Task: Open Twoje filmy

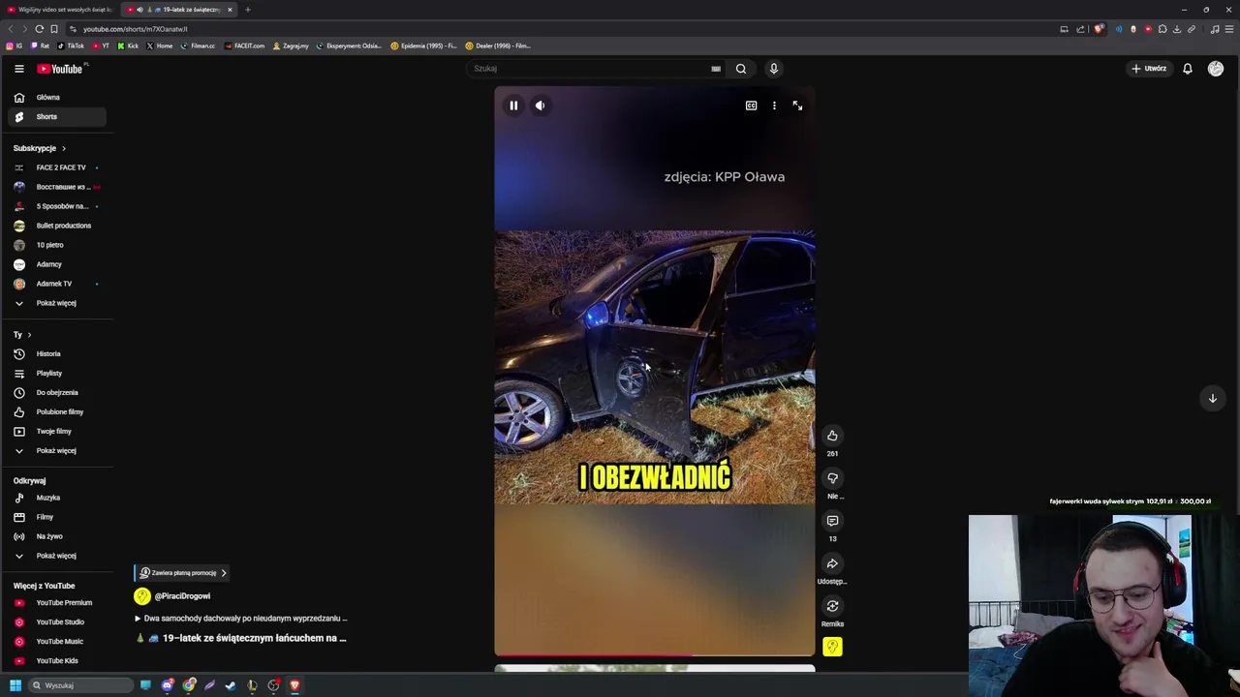Action: [x=57, y=432]
